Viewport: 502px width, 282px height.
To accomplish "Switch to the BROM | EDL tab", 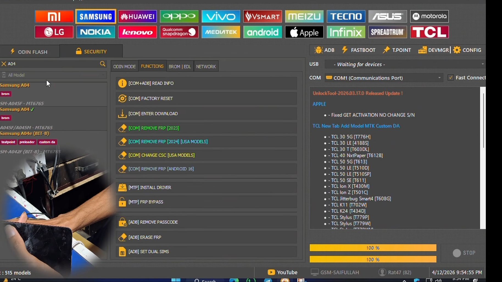I will click(x=180, y=66).
